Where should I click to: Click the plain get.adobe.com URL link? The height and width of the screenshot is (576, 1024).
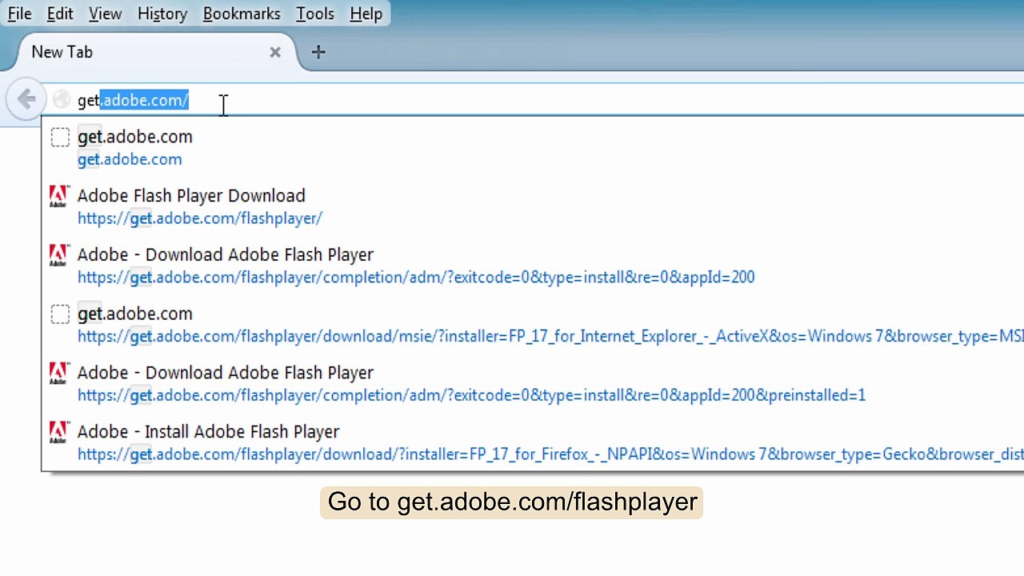tap(130, 159)
